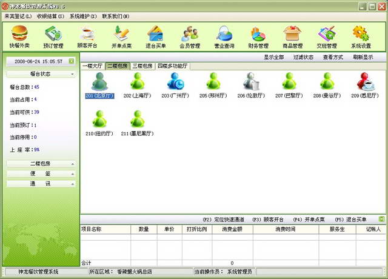Switch to 一楼大厅 tab
Image resolution: width=388 pixels, height=279 pixels.
click(92, 66)
